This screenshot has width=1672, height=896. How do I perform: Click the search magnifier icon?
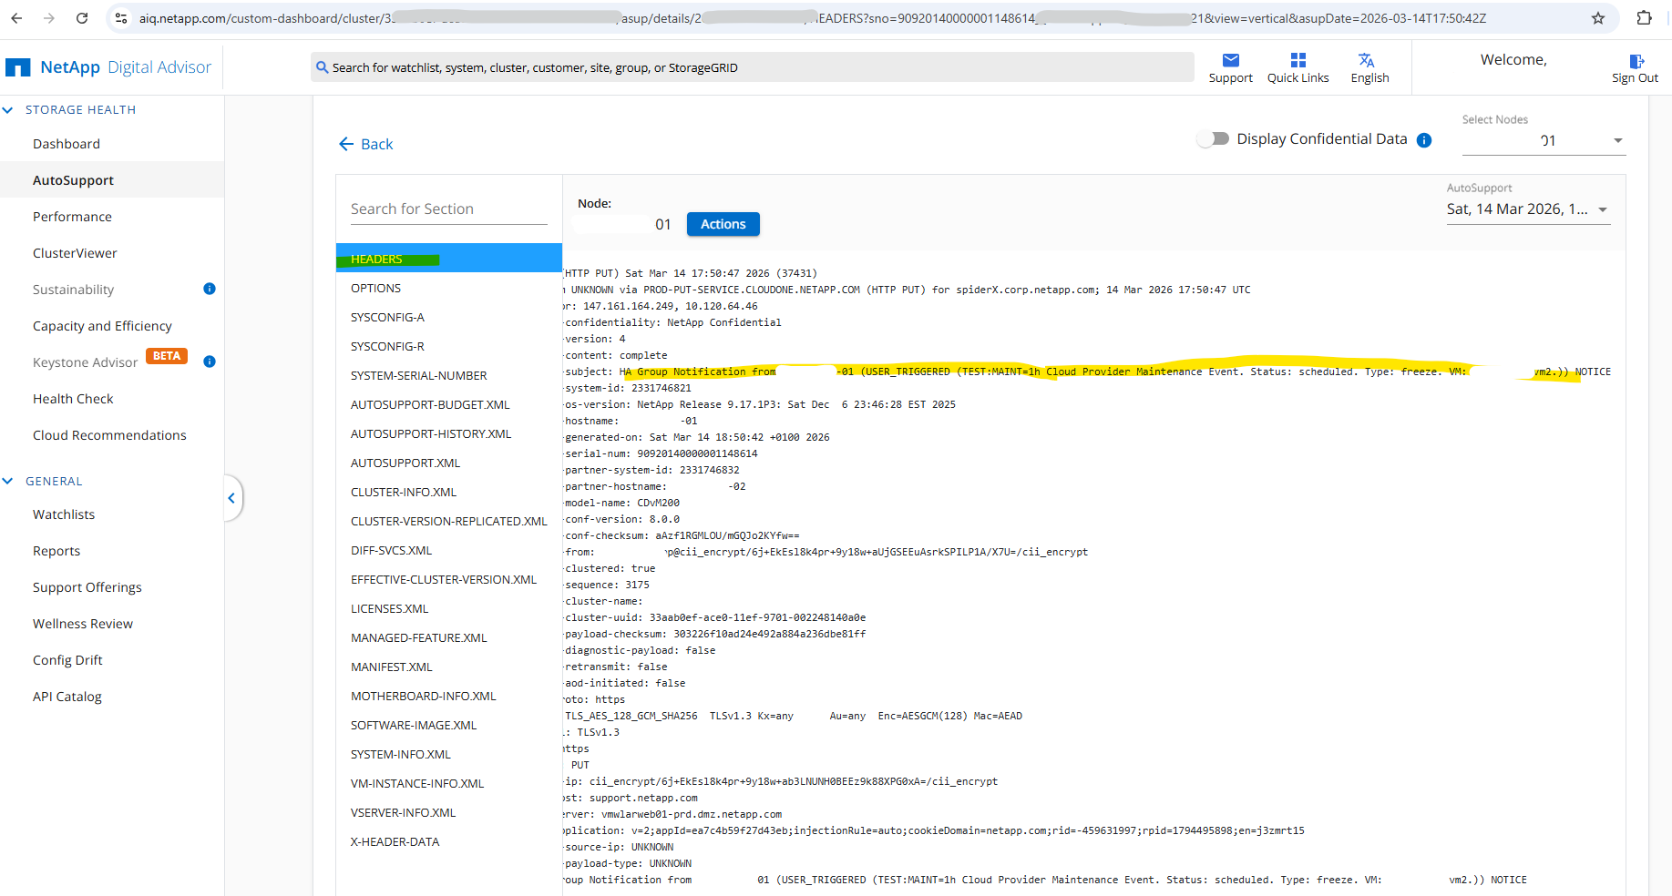(322, 67)
